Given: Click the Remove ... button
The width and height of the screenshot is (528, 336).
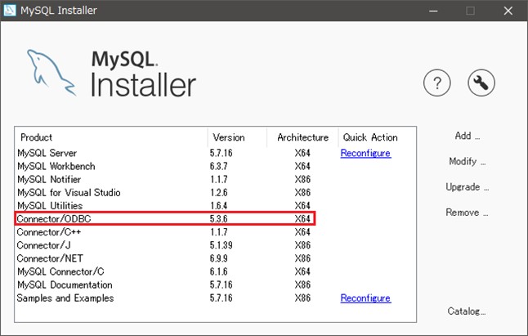Looking at the screenshot, I should 467,213.
